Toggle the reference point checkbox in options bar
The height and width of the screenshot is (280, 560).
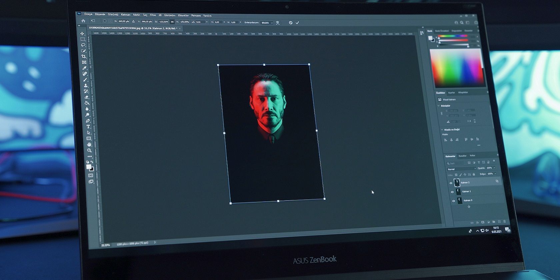pyautogui.click(x=104, y=21)
